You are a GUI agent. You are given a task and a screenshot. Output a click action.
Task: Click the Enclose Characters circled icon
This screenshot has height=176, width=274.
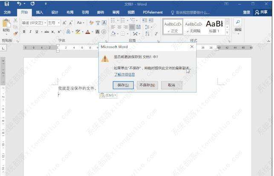tap(104, 32)
